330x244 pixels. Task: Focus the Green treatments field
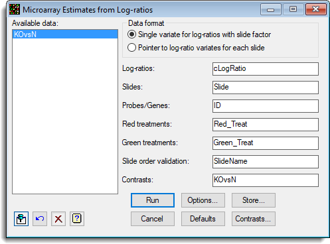point(266,143)
